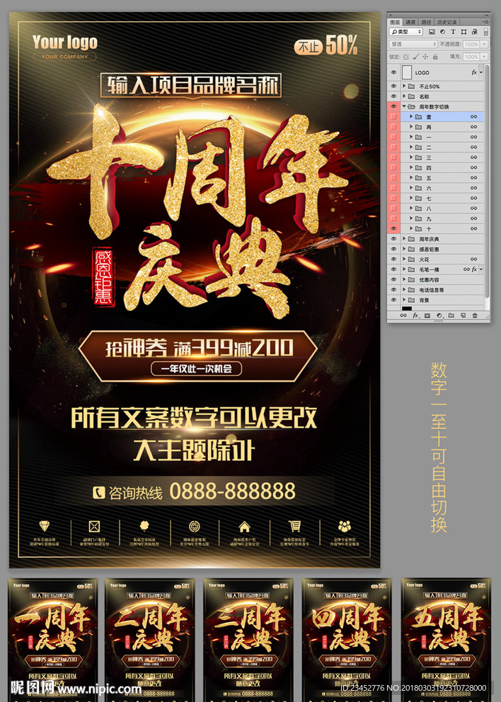The image size is (501, 702).
Task: Open the 一周年庆典 poster preview
Action: 53,639
